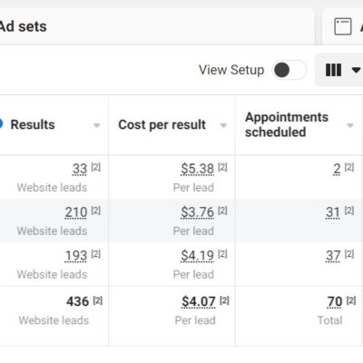Image resolution: width=363 pixels, height=363 pixels.
Task: Open the Ads tab window icon
Action: click(343, 26)
